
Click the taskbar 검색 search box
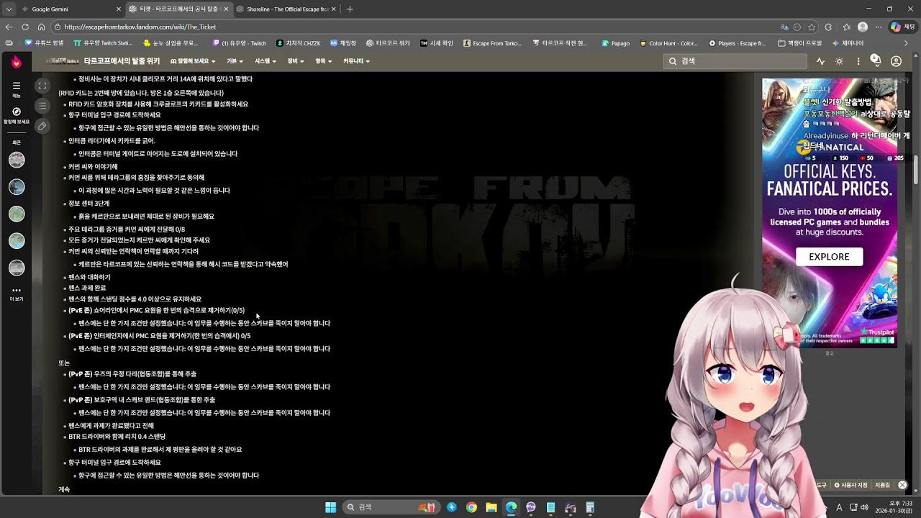tap(391, 507)
